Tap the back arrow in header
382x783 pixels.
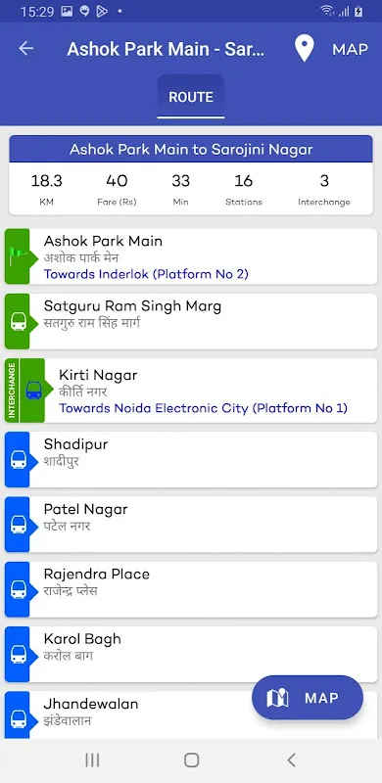[26, 48]
